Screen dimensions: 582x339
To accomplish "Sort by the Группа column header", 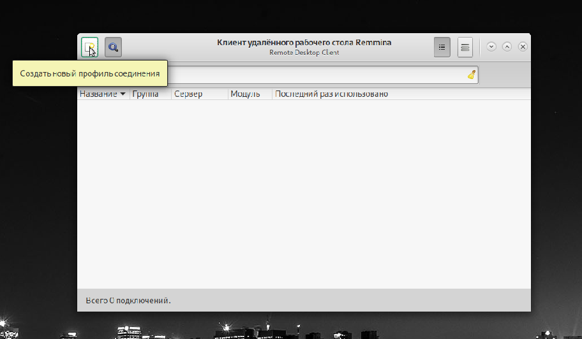I will (151, 94).
